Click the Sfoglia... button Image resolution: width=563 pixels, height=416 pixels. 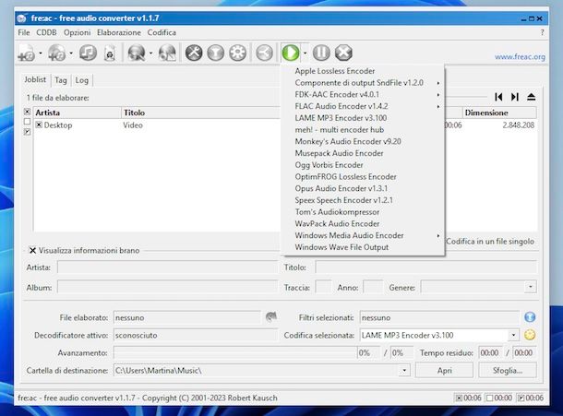(508, 370)
